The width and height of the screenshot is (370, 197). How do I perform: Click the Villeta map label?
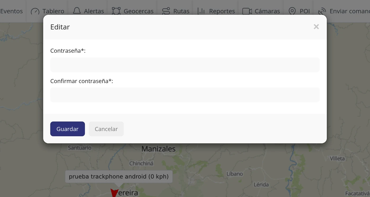pyautogui.click(x=337, y=158)
